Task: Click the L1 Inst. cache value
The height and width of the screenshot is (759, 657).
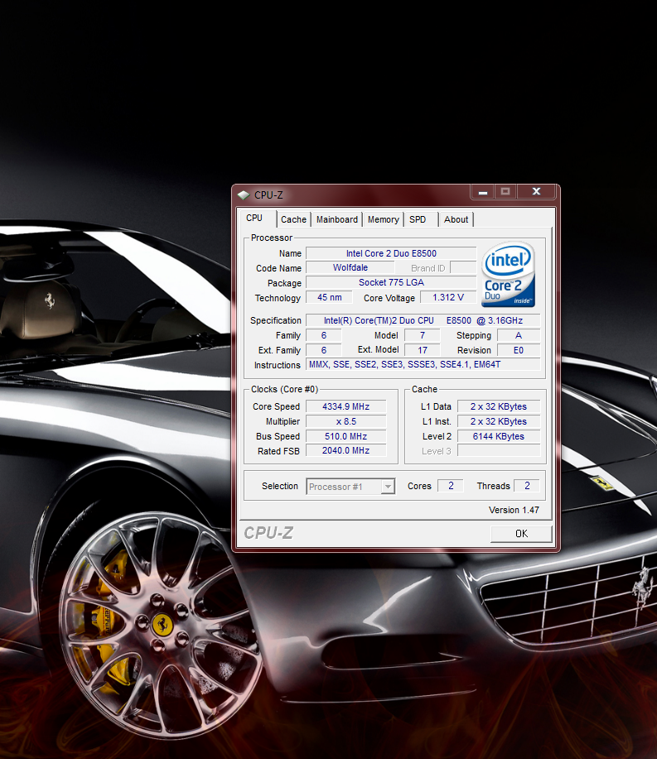Action: pos(499,421)
